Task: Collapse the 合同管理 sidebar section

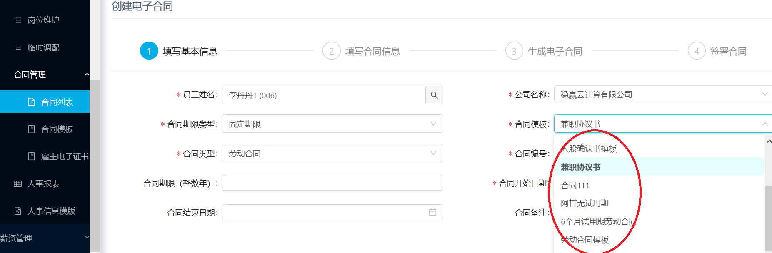Action: [87, 74]
